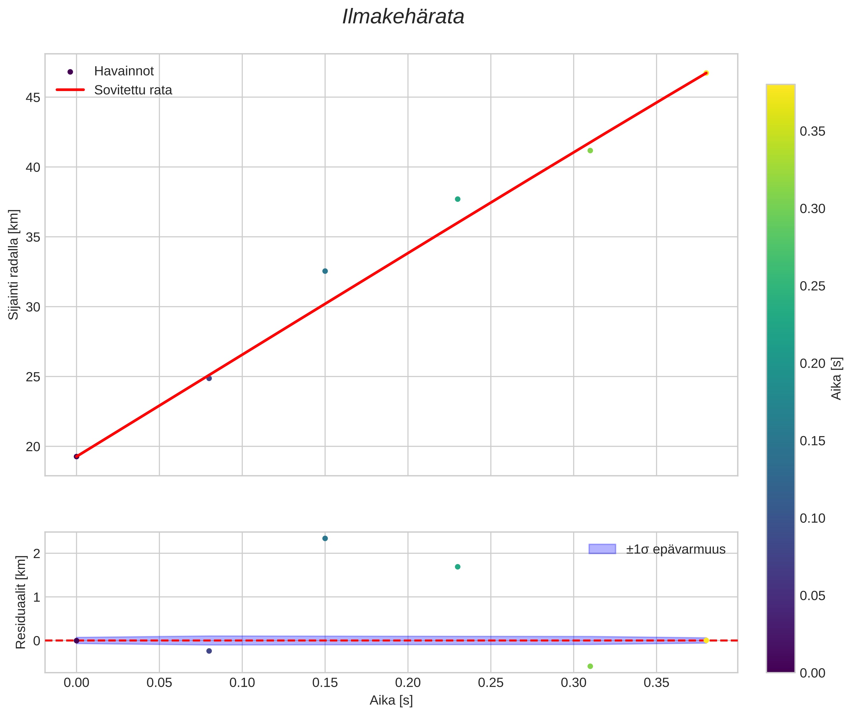The height and width of the screenshot is (715, 851).
Task: Click the light green point near 41 km
Action: (590, 150)
